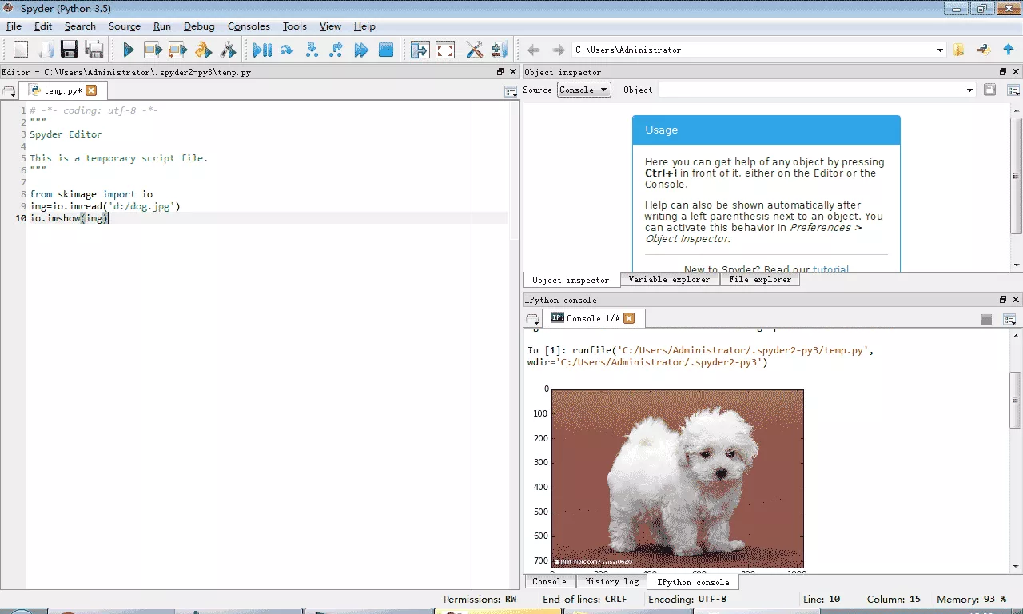Save the current file
Image resolution: width=1023 pixels, height=614 pixels.
tap(69, 50)
